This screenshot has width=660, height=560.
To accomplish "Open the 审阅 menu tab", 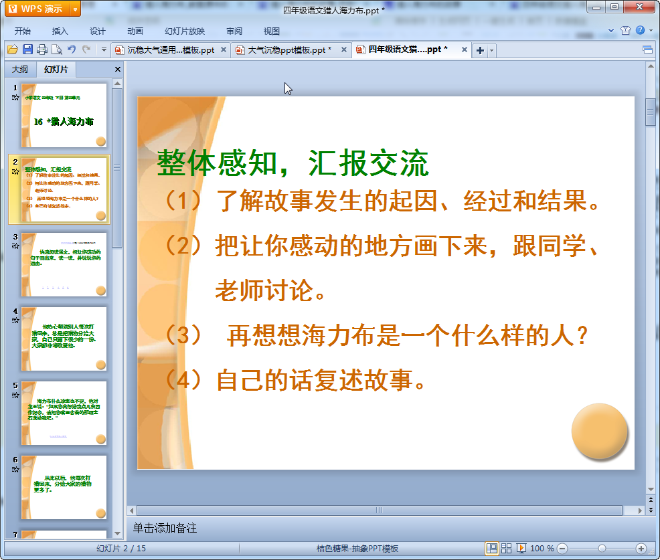I will (x=234, y=31).
